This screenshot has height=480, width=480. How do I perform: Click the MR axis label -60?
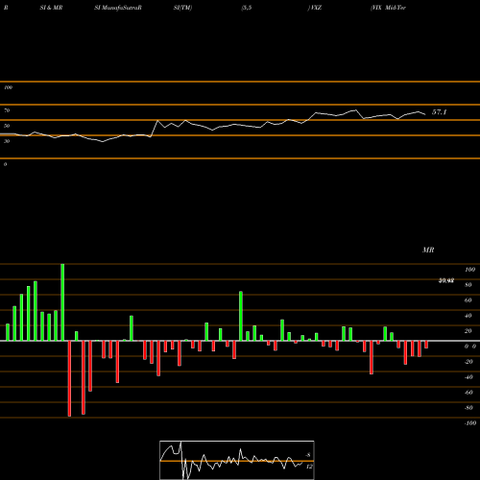[468, 393]
